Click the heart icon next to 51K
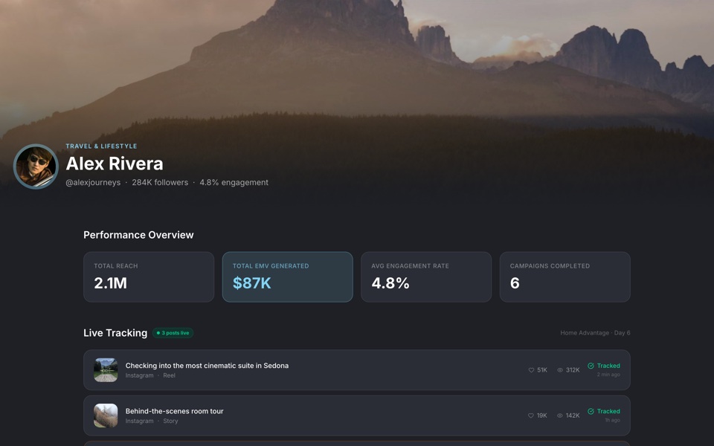The height and width of the screenshot is (446, 714). pos(531,370)
